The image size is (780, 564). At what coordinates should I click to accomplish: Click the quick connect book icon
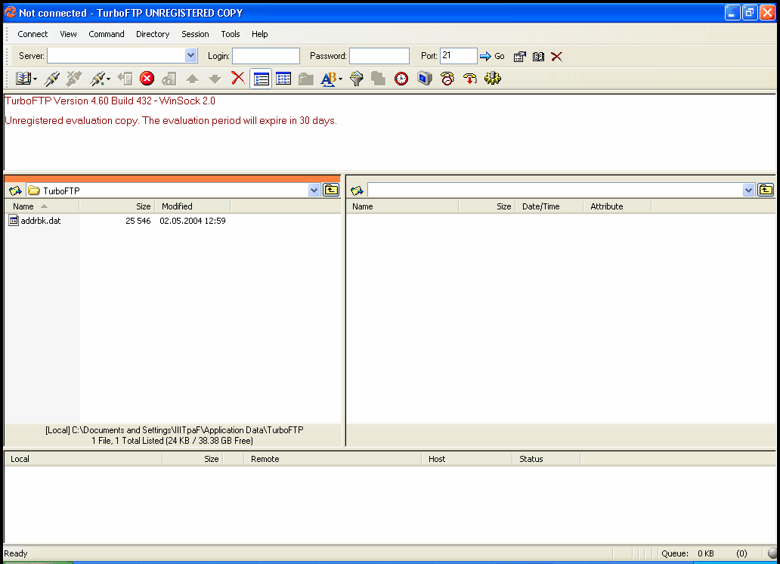pyautogui.click(x=538, y=56)
